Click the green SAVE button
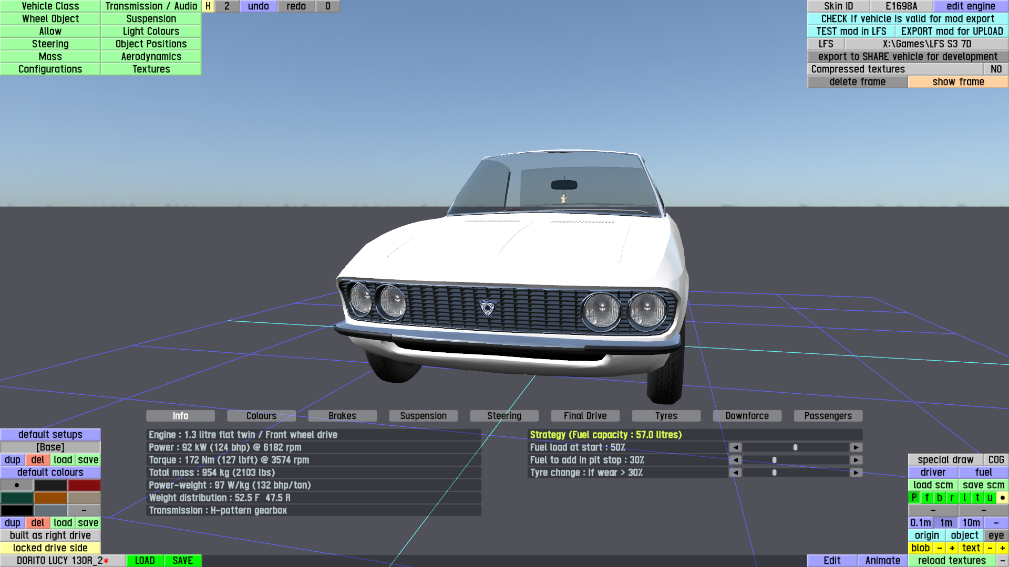This screenshot has width=1009, height=567. tap(182, 561)
